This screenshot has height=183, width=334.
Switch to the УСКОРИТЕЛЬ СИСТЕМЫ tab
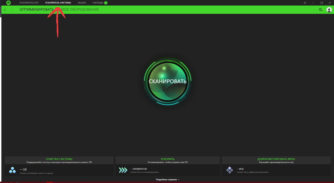coord(58,3)
